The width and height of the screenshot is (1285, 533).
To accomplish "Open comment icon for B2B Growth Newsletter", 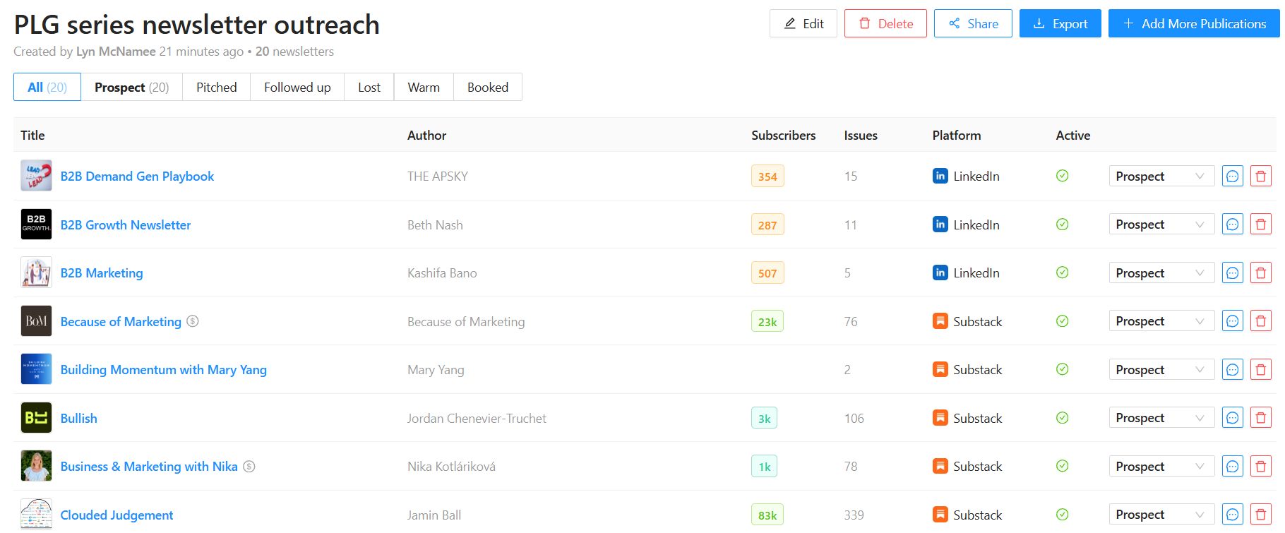I will 1233,224.
